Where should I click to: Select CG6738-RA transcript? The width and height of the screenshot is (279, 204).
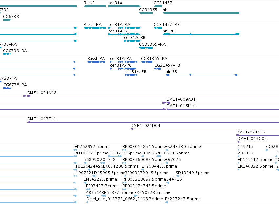[7, 54]
